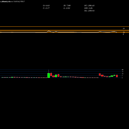The width and height of the screenshot is (129, 129).
Task: Click the OL: 230.85 value
Action: click(x=89, y=11)
